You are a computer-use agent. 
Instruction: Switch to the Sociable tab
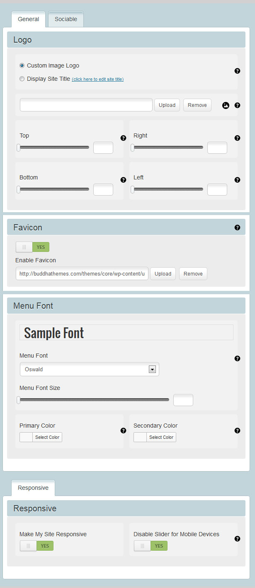coord(66,19)
